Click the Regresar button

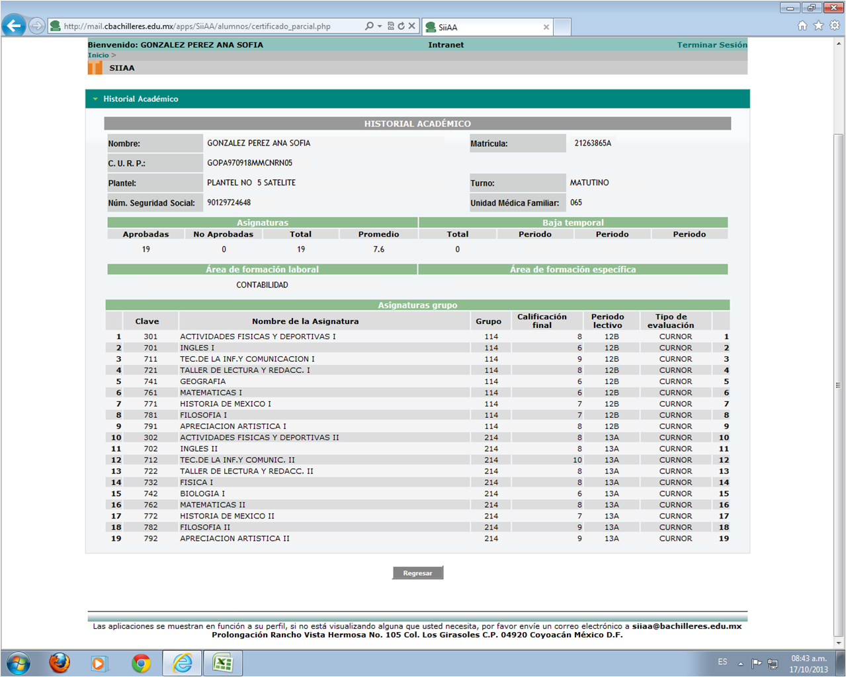[418, 573]
